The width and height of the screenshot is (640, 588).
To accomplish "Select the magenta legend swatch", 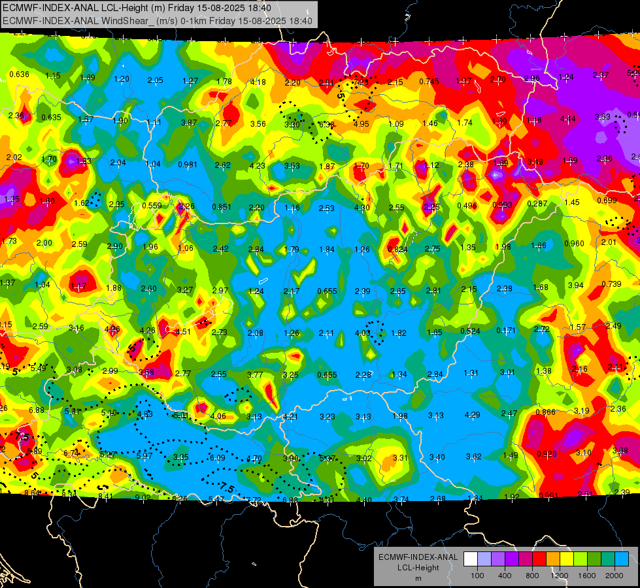I will pyautogui.click(x=526, y=559).
